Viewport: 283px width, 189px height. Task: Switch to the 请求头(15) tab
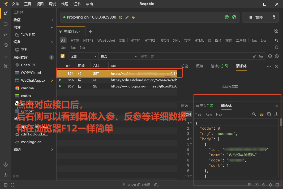point(220,66)
